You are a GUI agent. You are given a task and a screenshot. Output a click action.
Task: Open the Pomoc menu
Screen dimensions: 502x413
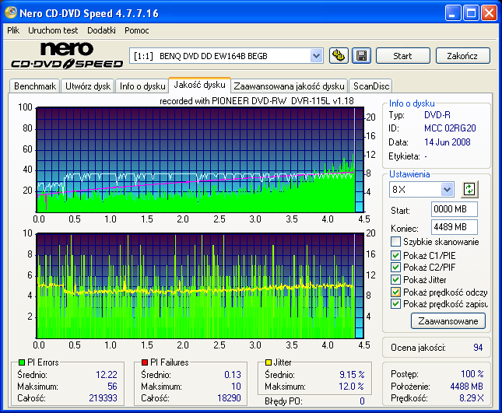[137, 30]
